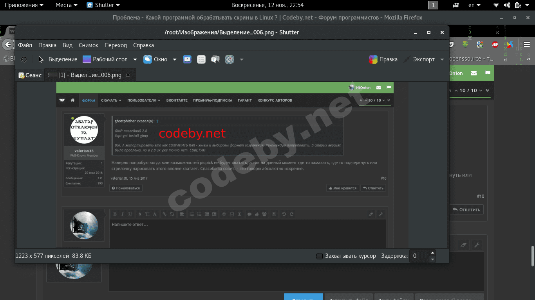Click the eraser icon in forum editor
The width and height of the screenshot is (535, 300).
(x=464, y=245)
